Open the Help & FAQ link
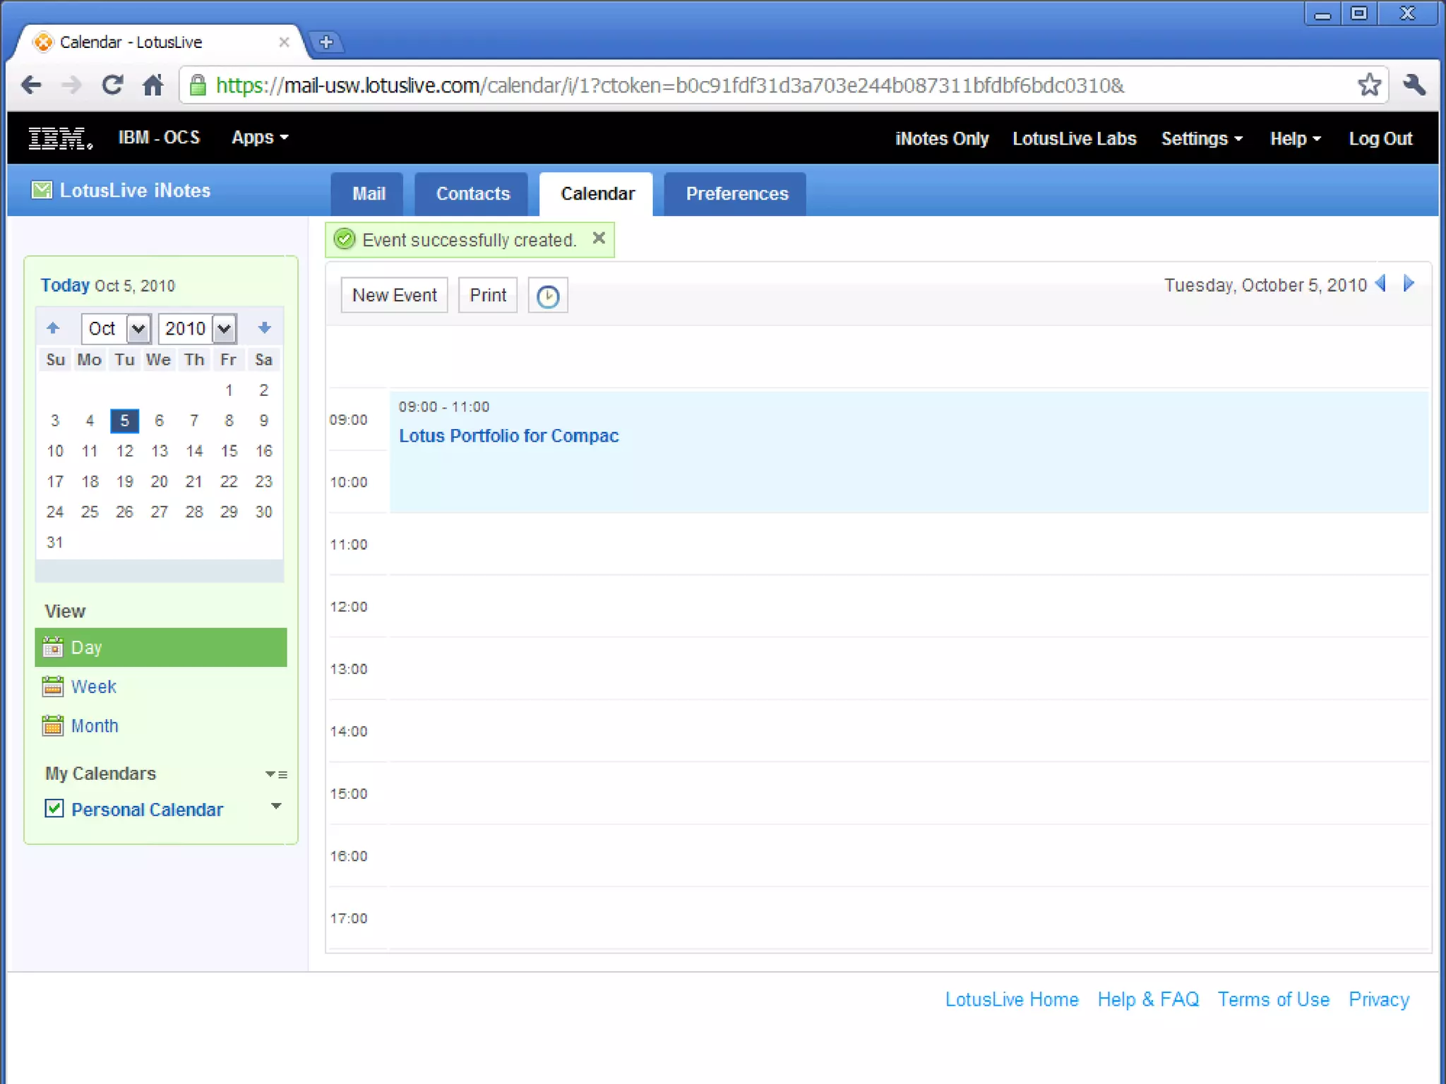This screenshot has width=1446, height=1084. coord(1147,999)
